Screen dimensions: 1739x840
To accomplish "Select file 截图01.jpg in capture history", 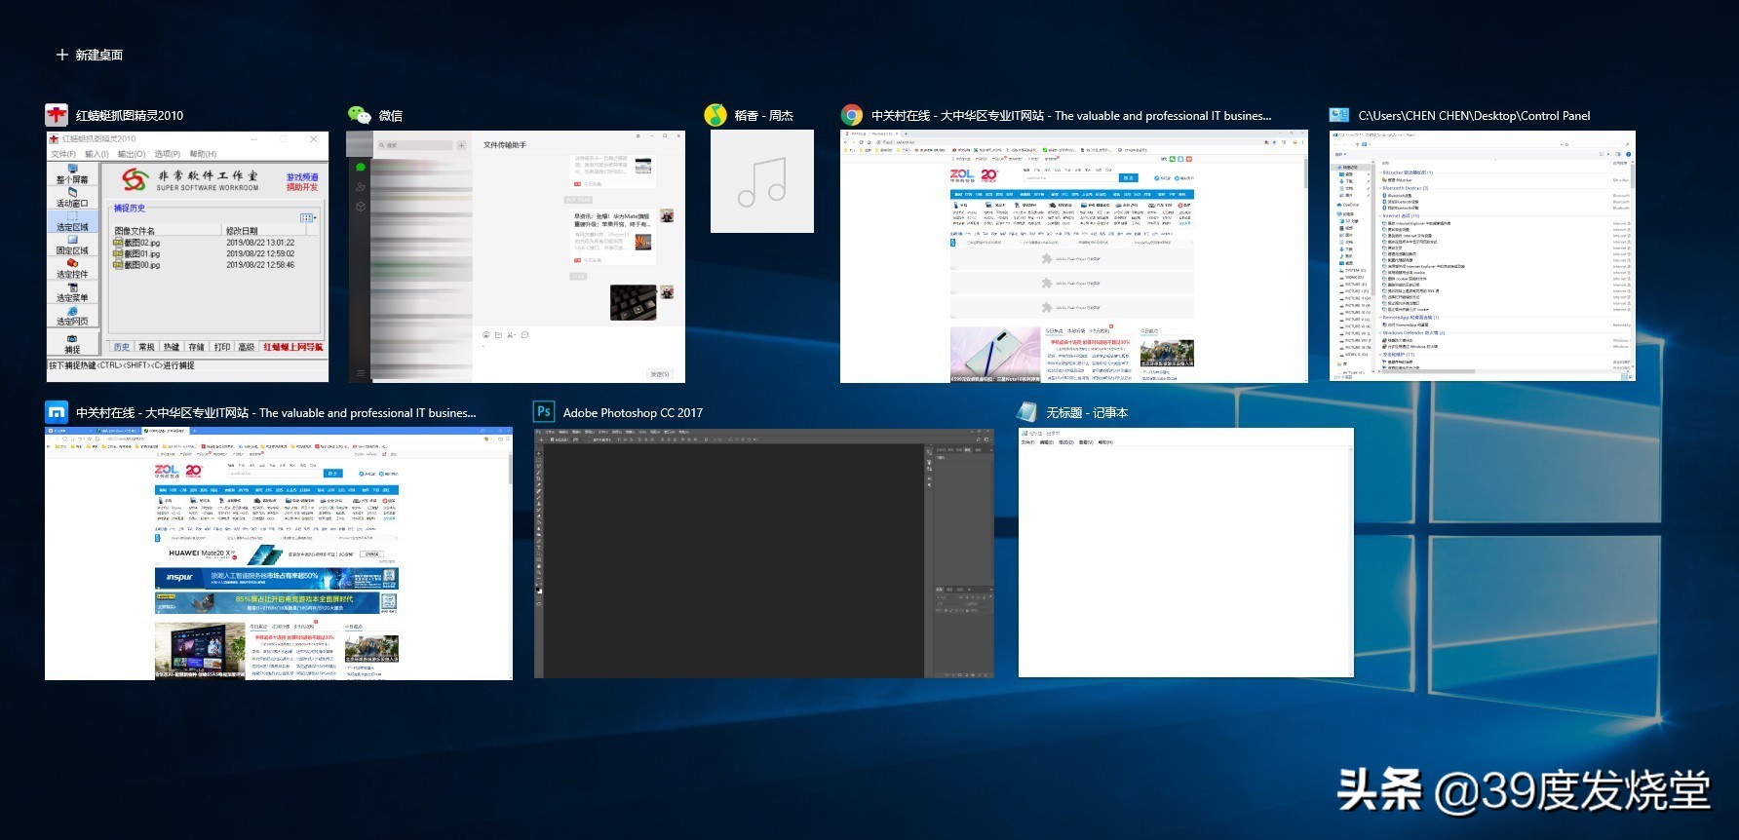I will (137, 253).
